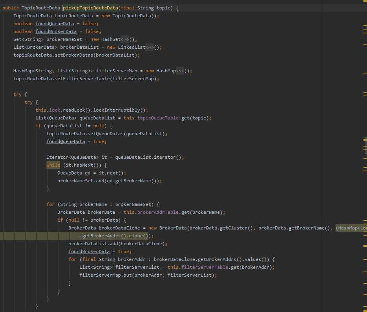This screenshot has width=367, height=312.
Task: Click the editor's vertical scrollbar thumb
Action: click(x=366, y=146)
